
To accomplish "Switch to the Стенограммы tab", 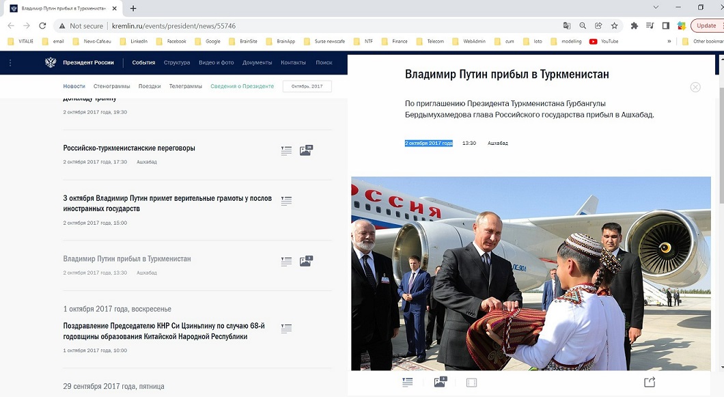I will click(x=112, y=86).
